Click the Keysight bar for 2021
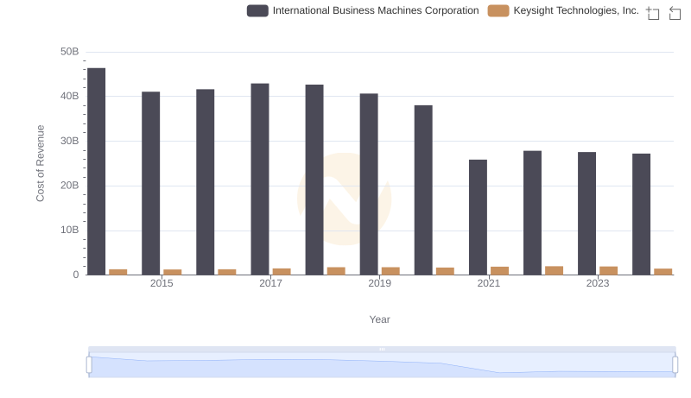Viewport: 691px width, 398px height. (500, 271)
